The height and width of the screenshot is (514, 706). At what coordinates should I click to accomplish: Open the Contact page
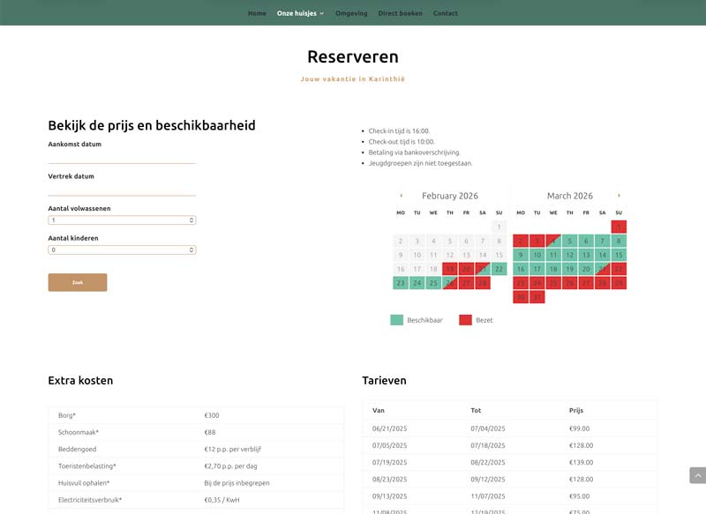point(445,13)
